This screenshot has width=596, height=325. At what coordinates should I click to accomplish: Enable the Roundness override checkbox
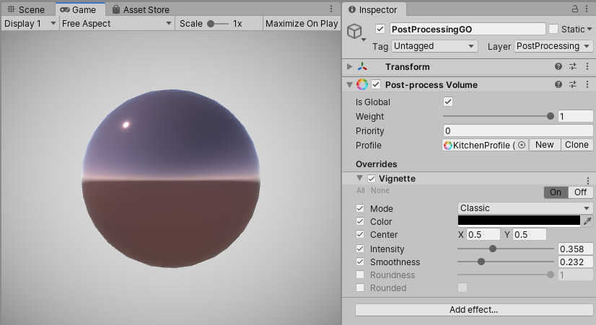coord(360,275)
